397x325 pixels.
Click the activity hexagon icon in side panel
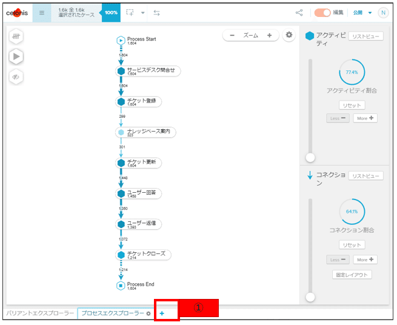pyautogui.click(x=309, y=36)
